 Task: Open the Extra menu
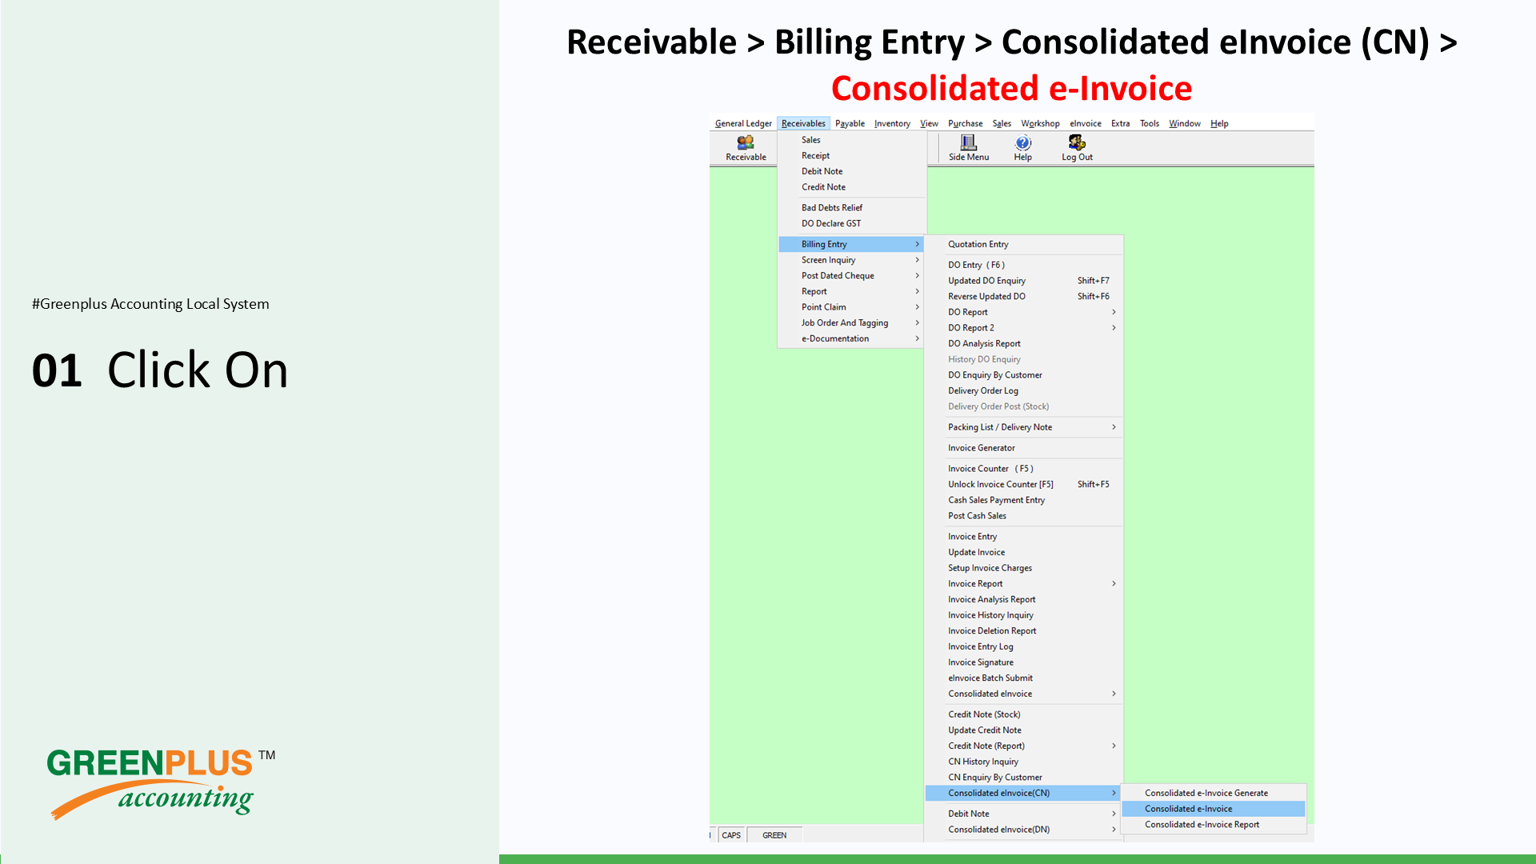[1120, 123]
